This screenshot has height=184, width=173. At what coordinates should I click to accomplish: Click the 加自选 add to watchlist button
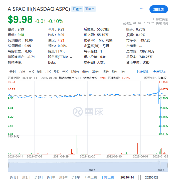(x=158, y=9)
